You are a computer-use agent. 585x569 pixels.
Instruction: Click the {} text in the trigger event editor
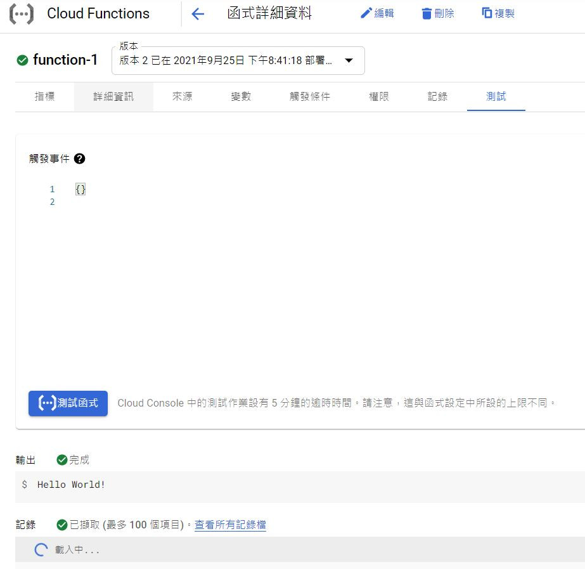80,189
